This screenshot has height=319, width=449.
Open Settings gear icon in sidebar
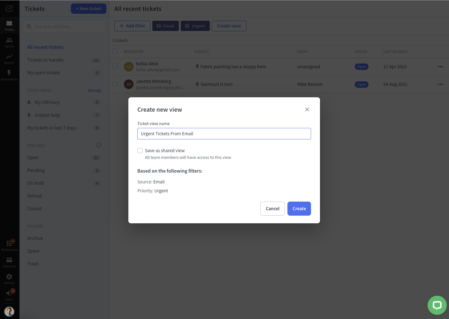tap(9, 278)
